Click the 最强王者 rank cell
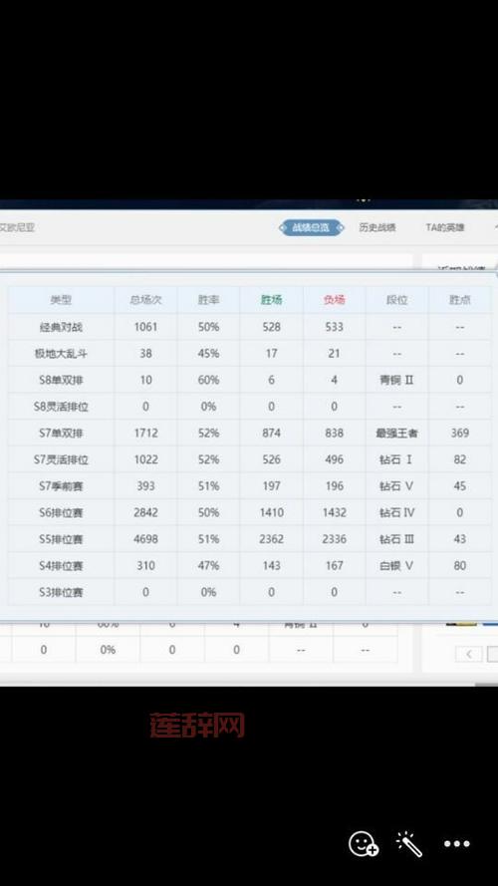The image size is (498, 886). point(397,433)
